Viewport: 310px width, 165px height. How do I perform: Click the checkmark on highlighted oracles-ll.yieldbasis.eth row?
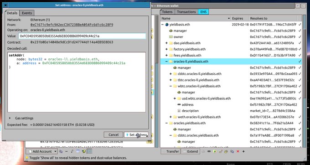[x=300, y=62]
